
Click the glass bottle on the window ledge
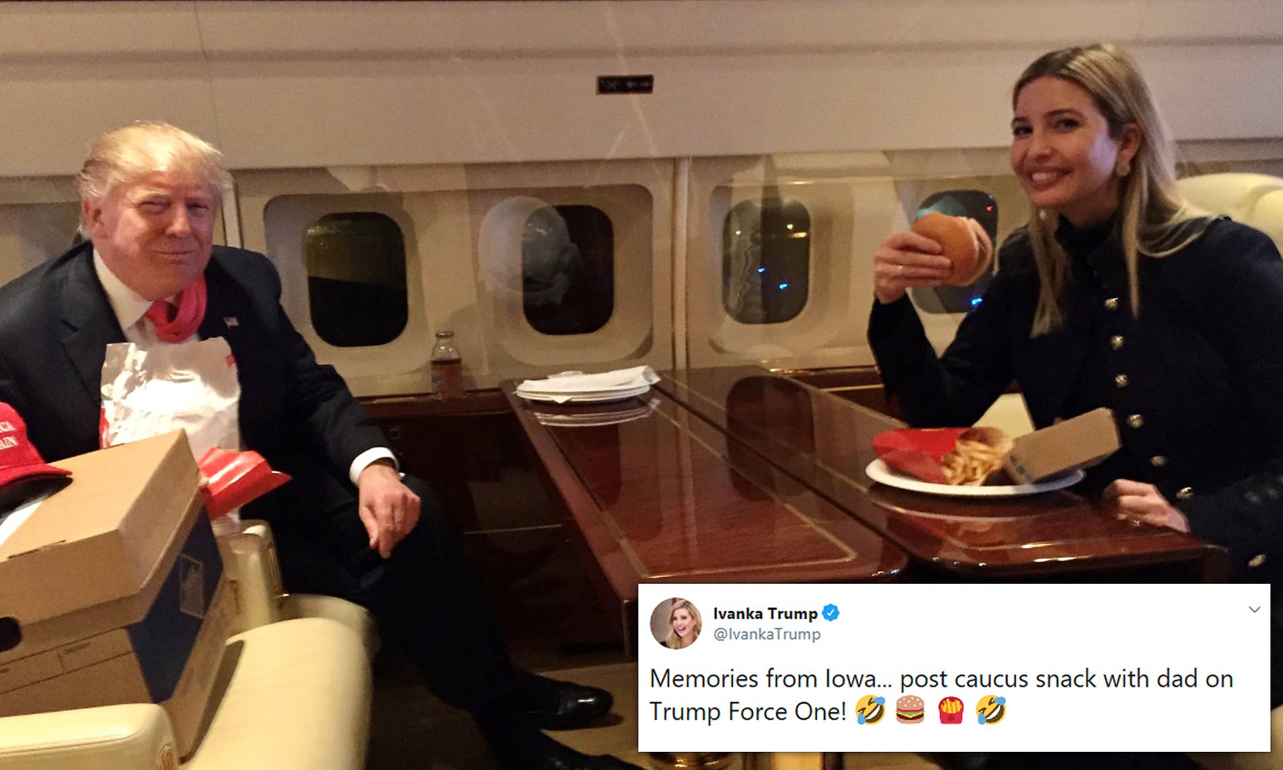[x=445, y=363]
